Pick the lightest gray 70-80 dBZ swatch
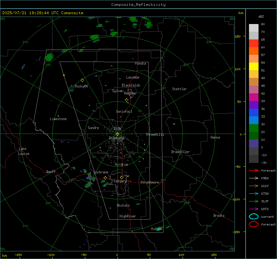This screenshot has width=277, height=259. click(x=254, y=28)
